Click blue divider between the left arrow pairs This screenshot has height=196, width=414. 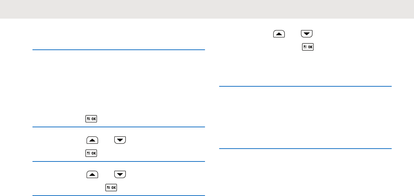click(x=119, y=162)
